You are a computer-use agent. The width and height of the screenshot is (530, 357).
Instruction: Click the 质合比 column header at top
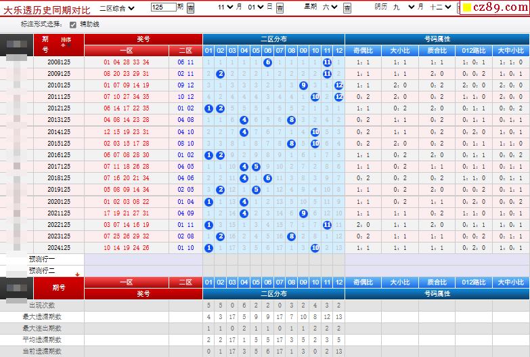pyautogui.click(x=437, y=51)
